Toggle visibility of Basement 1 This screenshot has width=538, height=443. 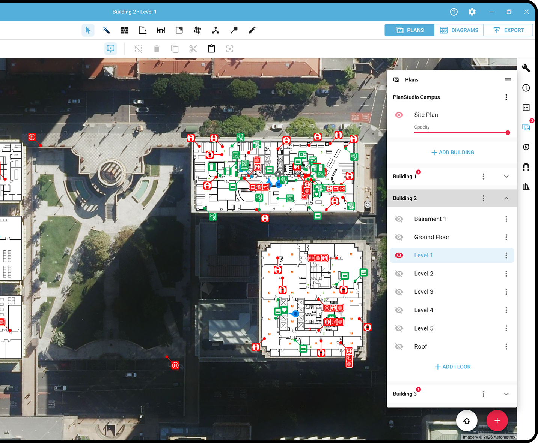coord(399,219)
